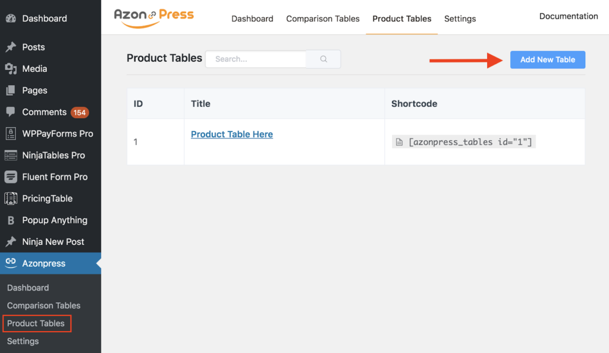Click the Add New Table button
This screenshot has height=353, width=609.
[548, 59]
